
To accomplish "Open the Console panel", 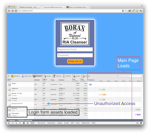I will (85, 76).
